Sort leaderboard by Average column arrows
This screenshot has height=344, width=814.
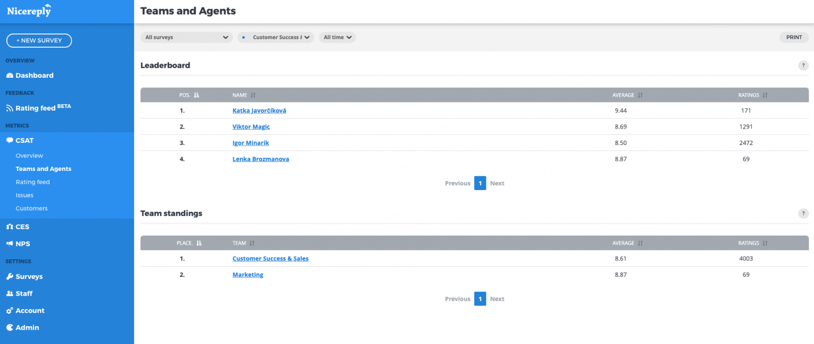coord(640,95)
